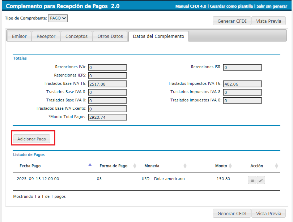The width and height of the screenshot is (293, 222).
Task: Open the Receptor tab
Action: 46,36
